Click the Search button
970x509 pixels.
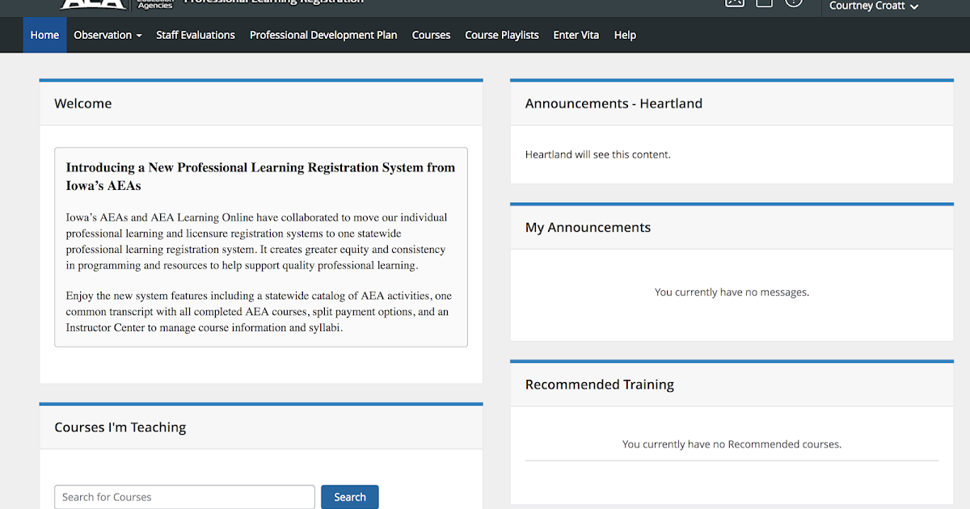tap(349, 497)
